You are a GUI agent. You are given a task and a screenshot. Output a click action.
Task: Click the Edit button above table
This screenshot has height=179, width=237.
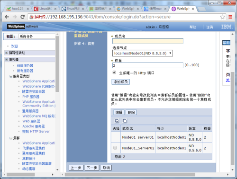pyautogui.click(x=119, y=112)
